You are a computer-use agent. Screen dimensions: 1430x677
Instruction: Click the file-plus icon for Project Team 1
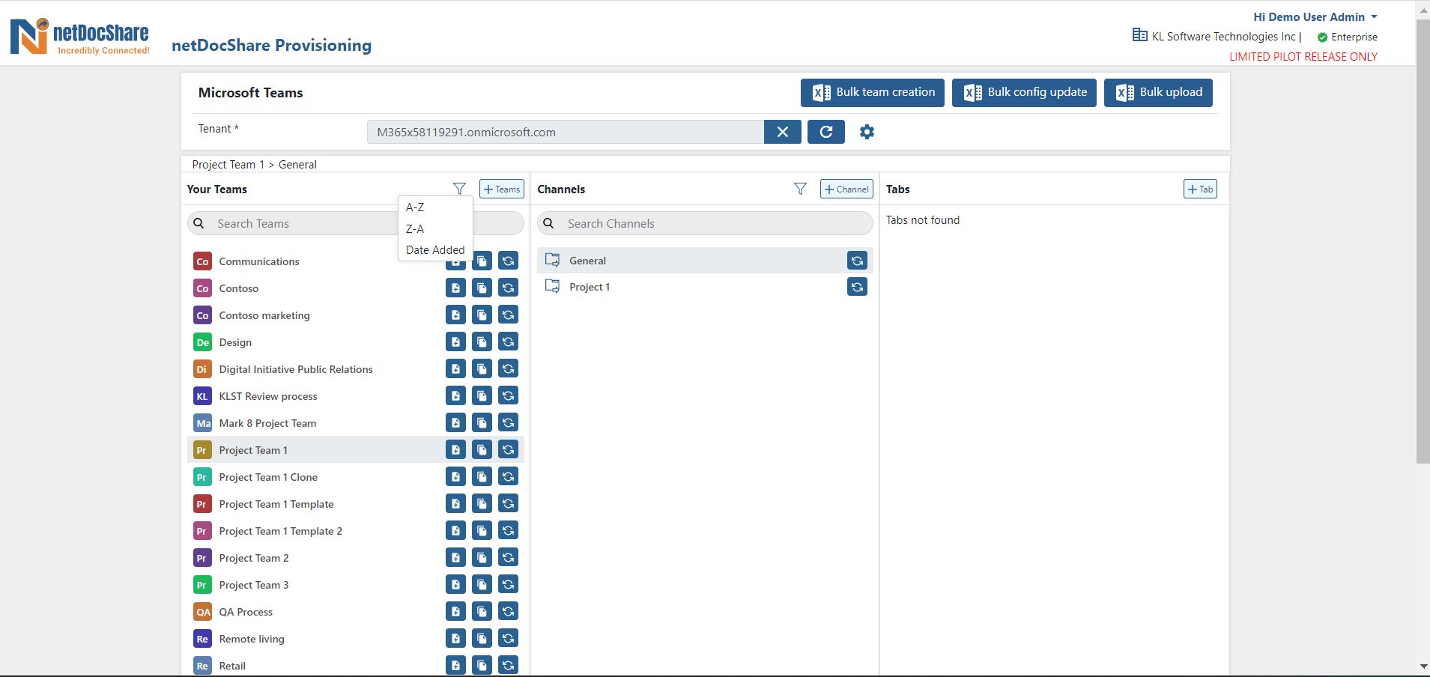[x=455, y=449]
